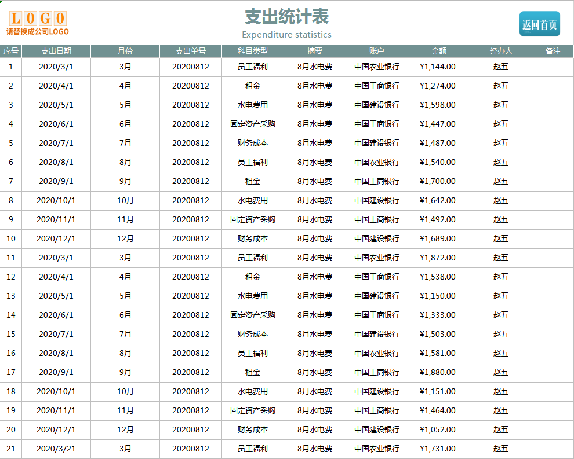
Task: Select the 科目类型 column header
Action: pos(253,51)
